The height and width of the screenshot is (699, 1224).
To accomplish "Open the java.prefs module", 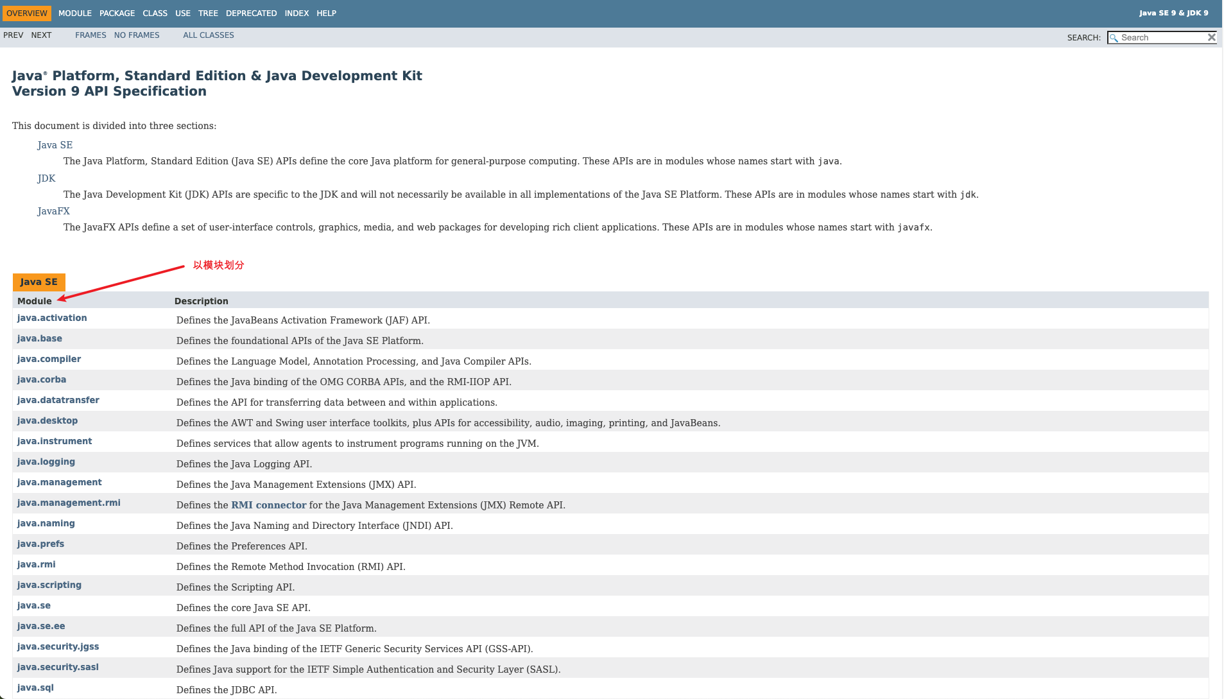I will [x=40, y=544].
